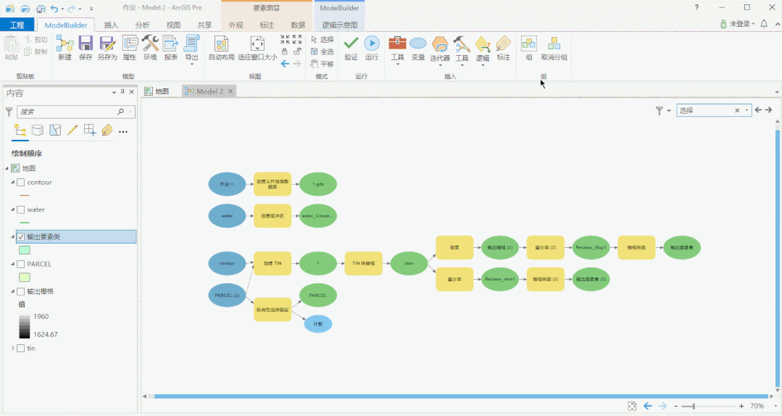782x416 pixels.
Task: Click the PARCEL layer symbol swatch
Action: pos(25,278)
